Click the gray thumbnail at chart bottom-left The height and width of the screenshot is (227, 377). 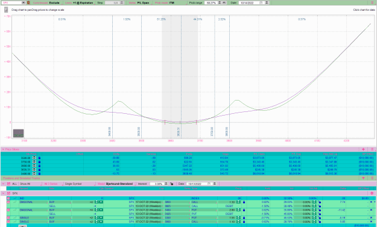[18, 133]
